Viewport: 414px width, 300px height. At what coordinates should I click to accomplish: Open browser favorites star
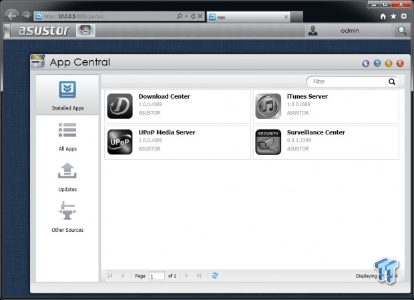click(393, 17)
